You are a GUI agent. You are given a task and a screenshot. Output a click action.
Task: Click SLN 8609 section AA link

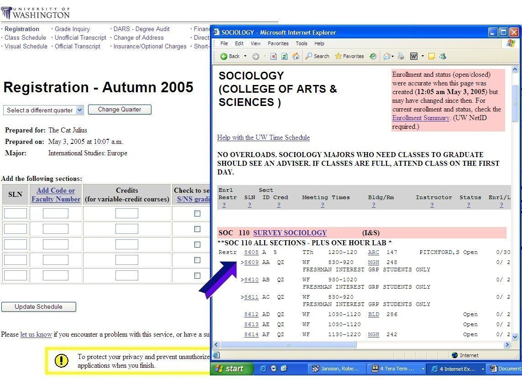[x=251, y=262]
